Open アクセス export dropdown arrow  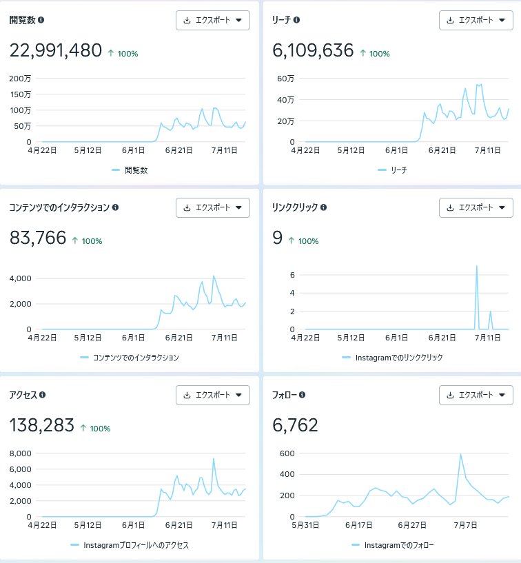pos(238,396)
